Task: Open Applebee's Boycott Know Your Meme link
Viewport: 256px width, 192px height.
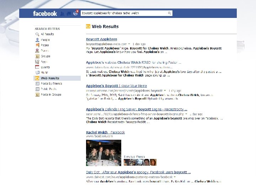Action: point(116,86)
